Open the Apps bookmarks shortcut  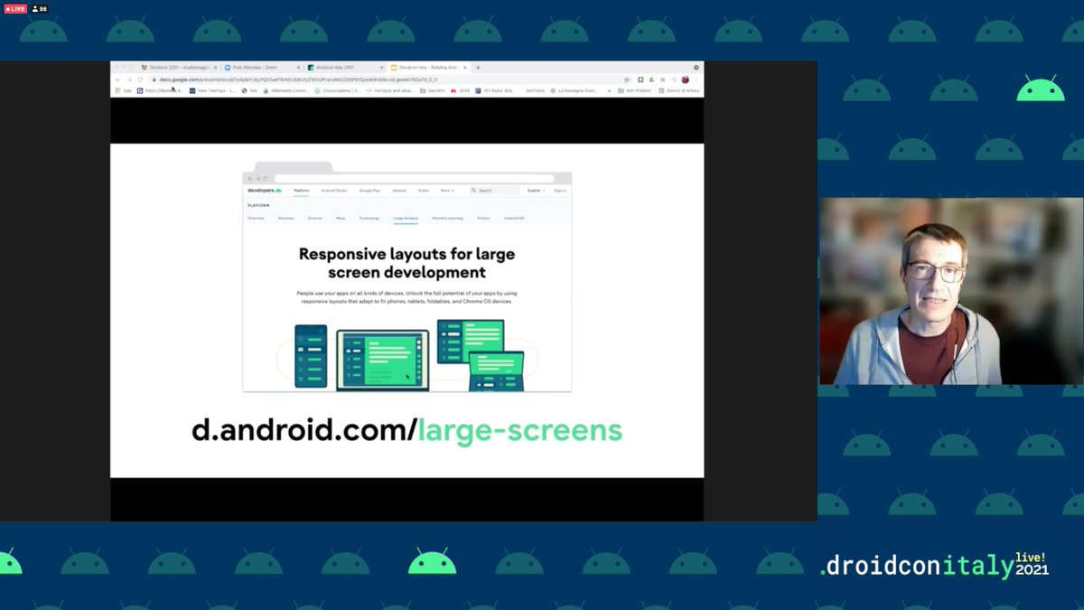click(x=123, y=90)
